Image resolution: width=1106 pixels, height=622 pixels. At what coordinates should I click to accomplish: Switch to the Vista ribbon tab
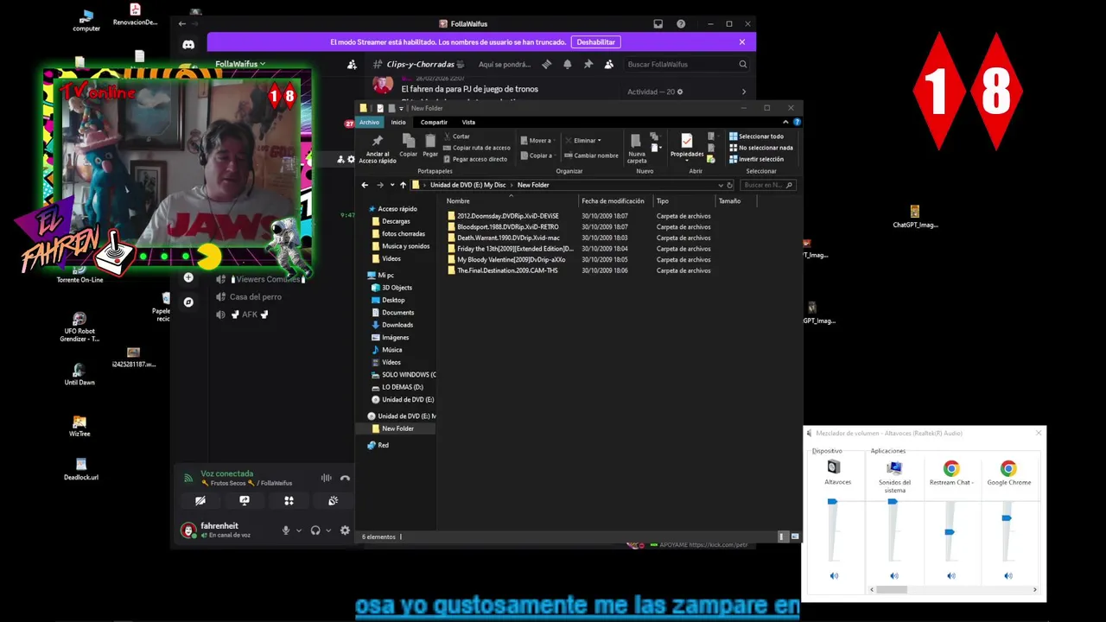[x=468, y=122]
